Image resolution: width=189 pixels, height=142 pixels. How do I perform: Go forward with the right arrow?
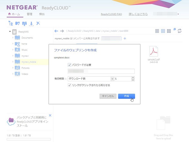62,31
